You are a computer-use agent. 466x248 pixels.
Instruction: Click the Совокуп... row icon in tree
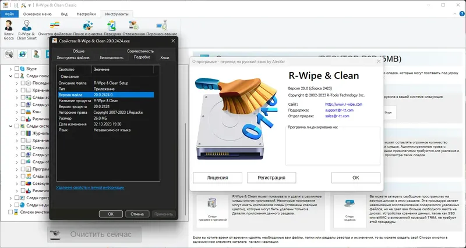tap(29, 184)
